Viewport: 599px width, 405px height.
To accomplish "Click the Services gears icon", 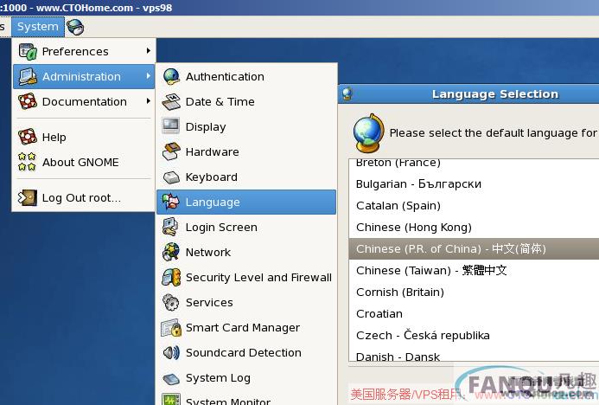I will tap(171, 303).
